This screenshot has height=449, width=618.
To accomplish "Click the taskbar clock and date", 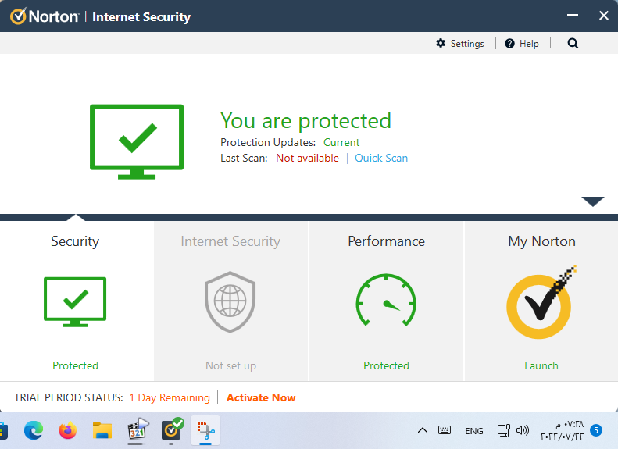I will click(563, 430).
